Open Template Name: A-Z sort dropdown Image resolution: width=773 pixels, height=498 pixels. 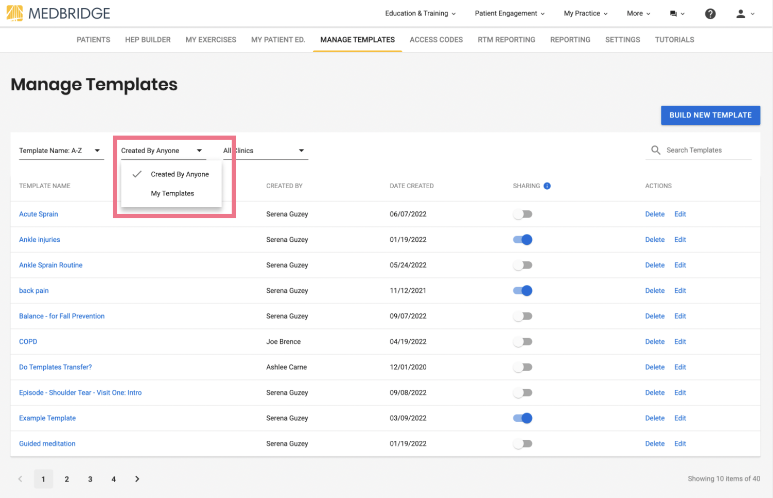[61, 151]
